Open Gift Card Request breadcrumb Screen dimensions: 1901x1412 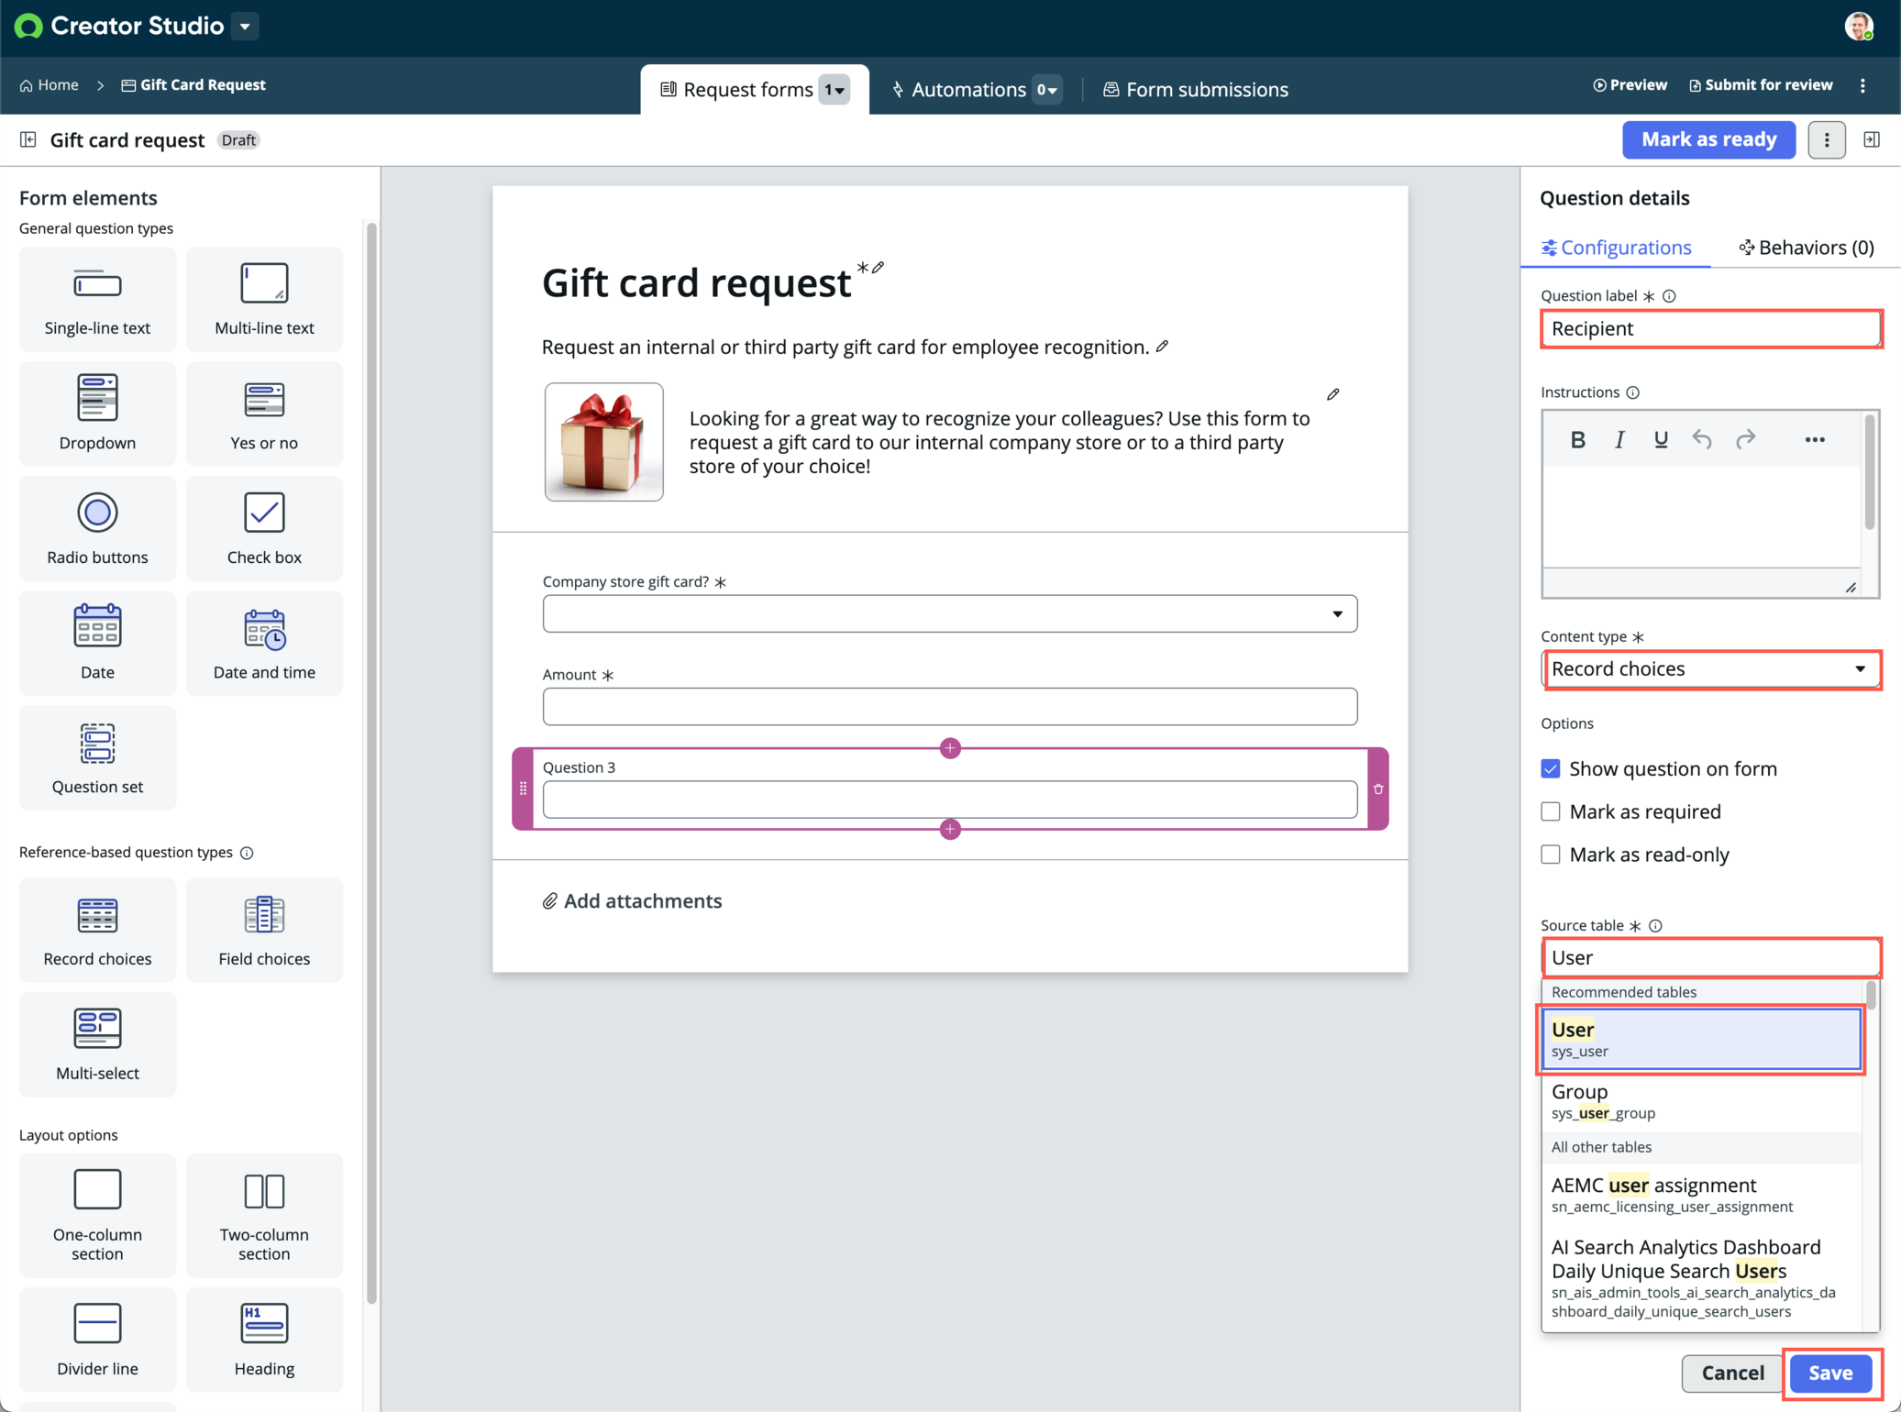(193, 85)
